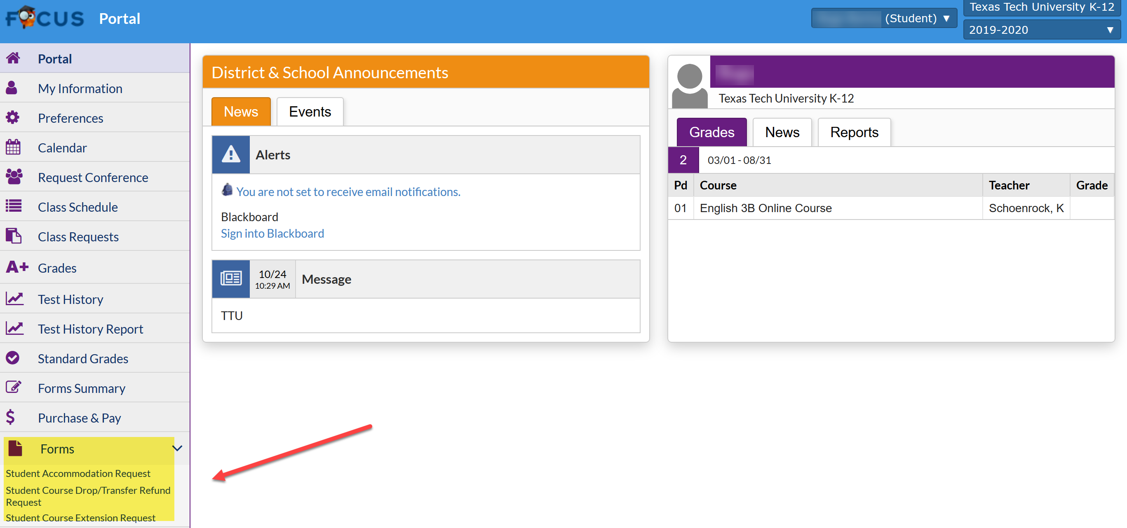Screen dimensions: 1127x528
Task: Open the Portal menu item
Action: [95, 58]
